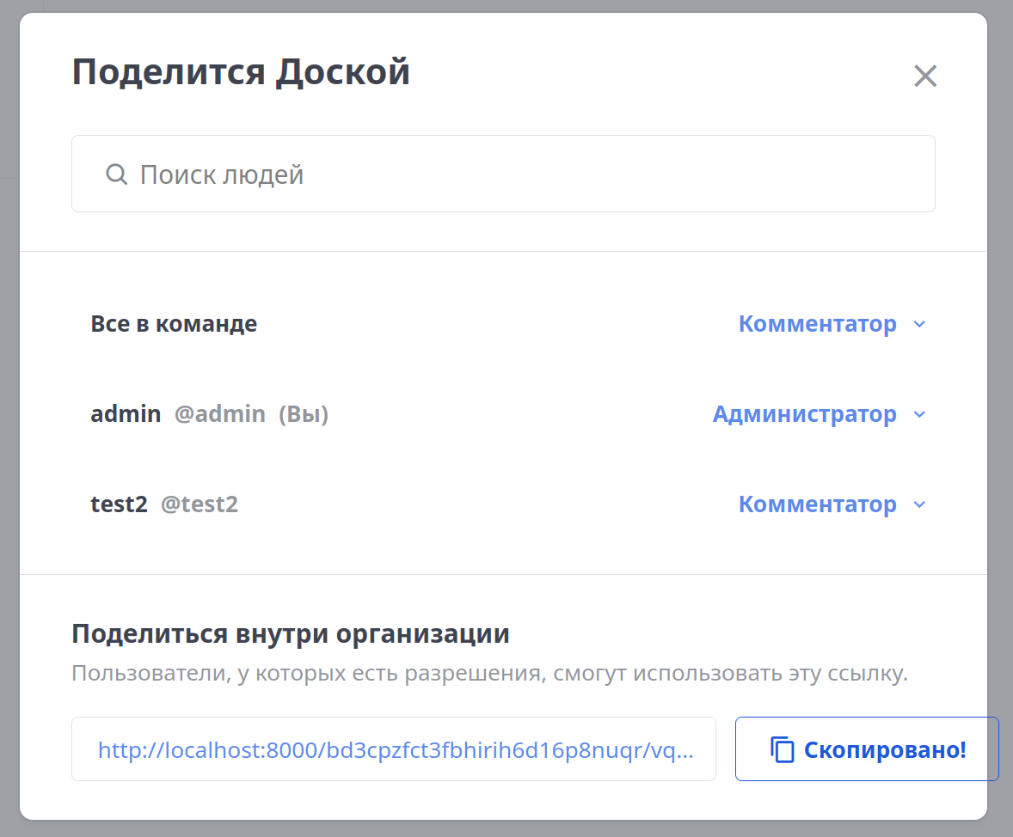Click the Поделится Доской dialog title
Screen dimensions: 1013x837
(x=241, y=72)
